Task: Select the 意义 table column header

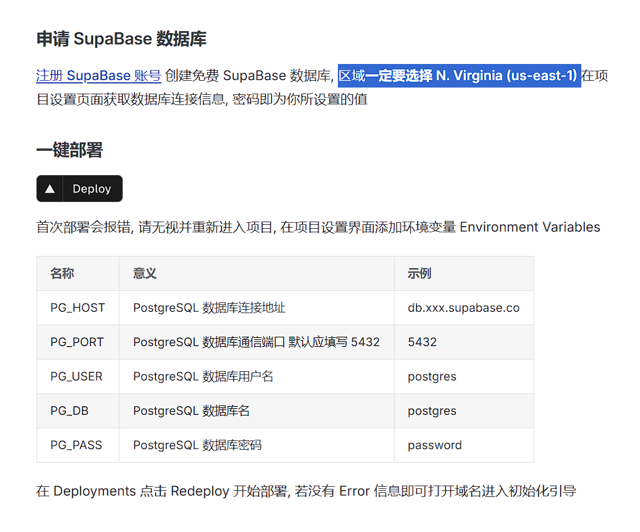Action: [x=144, y=273]
